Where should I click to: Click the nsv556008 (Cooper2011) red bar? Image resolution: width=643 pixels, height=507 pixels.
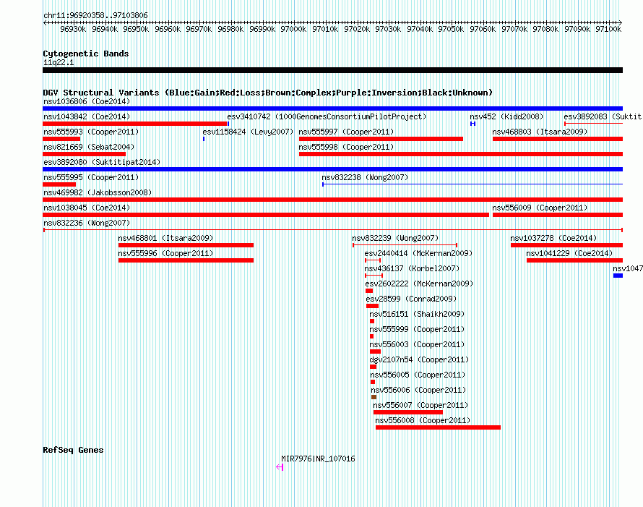point(438,427)
